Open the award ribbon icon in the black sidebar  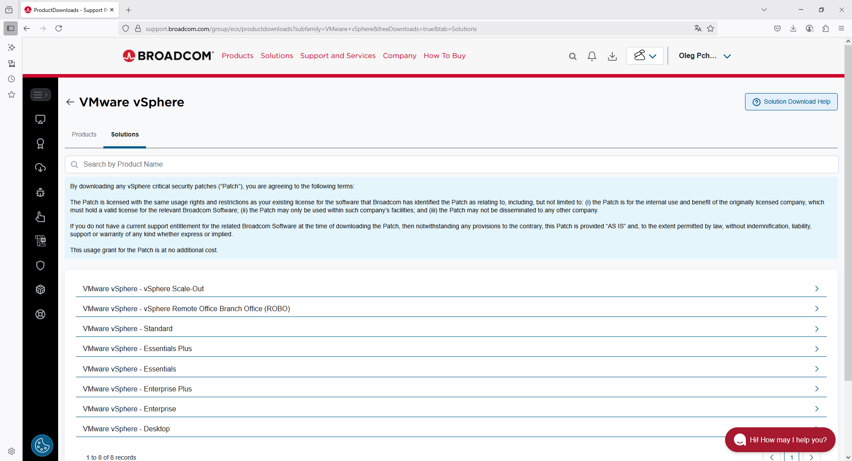40,144
